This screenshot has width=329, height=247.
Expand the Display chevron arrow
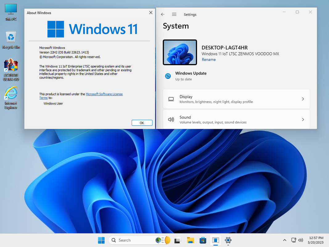pyautogui.click(x=303, y=99)
